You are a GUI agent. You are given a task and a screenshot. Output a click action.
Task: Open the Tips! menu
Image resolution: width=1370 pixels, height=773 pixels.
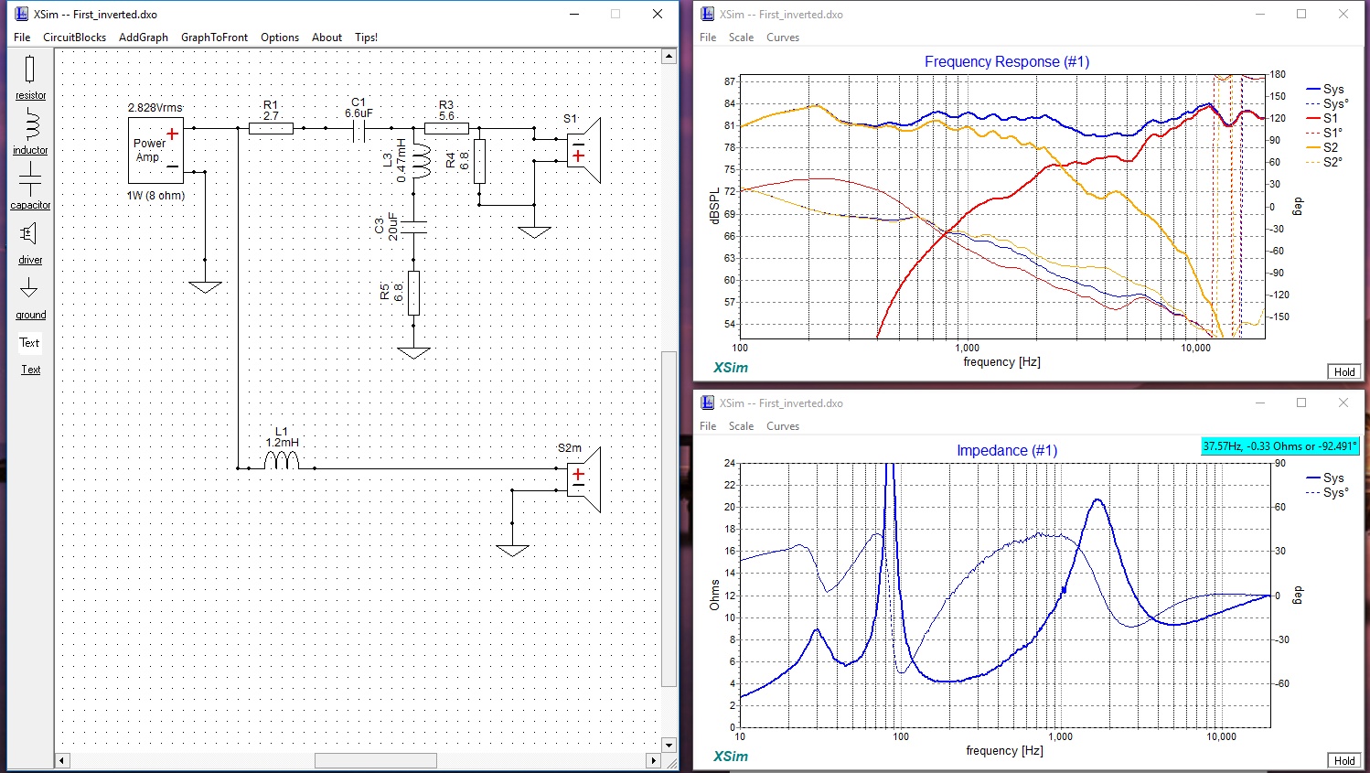[366, 38]
